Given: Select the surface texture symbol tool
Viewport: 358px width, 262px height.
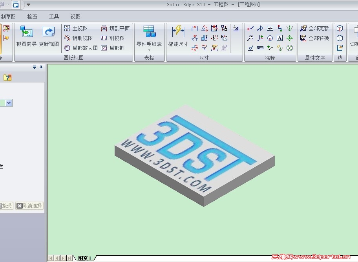Looking at the screenshot, I should (x=250, y=48).
